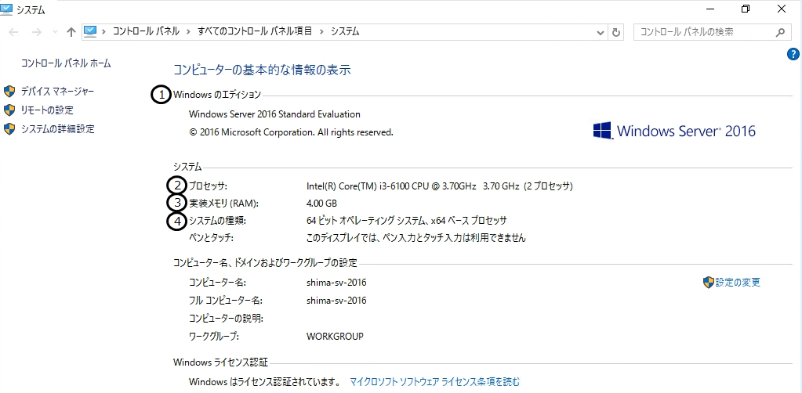This screenshot has width=802, height=393.
Task: Click Windows はライセンス認証されています text
Action: (x=264, y=381)
